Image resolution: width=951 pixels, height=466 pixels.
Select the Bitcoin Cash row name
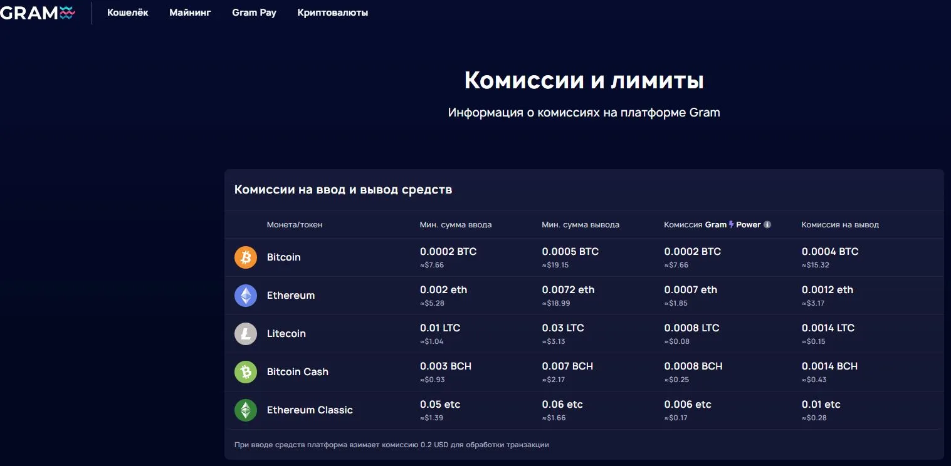tap(298, 372)
